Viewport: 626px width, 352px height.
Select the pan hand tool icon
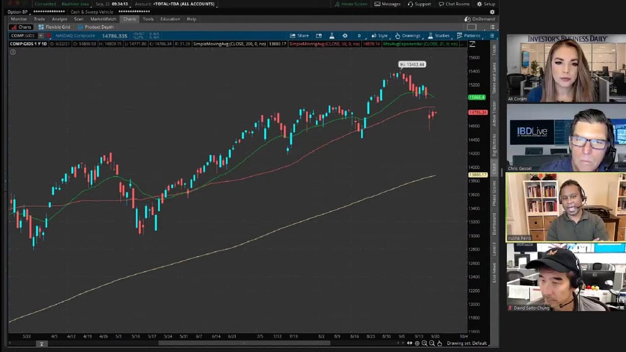pyautogui.click(x=439, y=343)
